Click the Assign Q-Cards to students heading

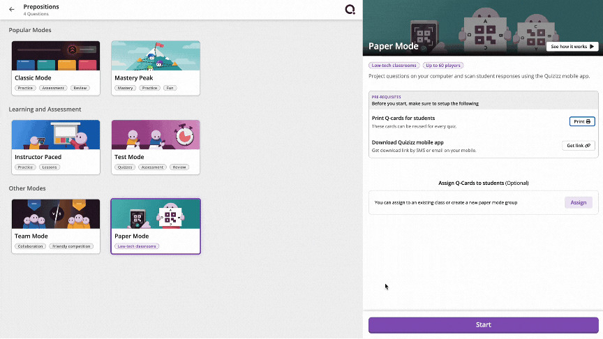484,183
